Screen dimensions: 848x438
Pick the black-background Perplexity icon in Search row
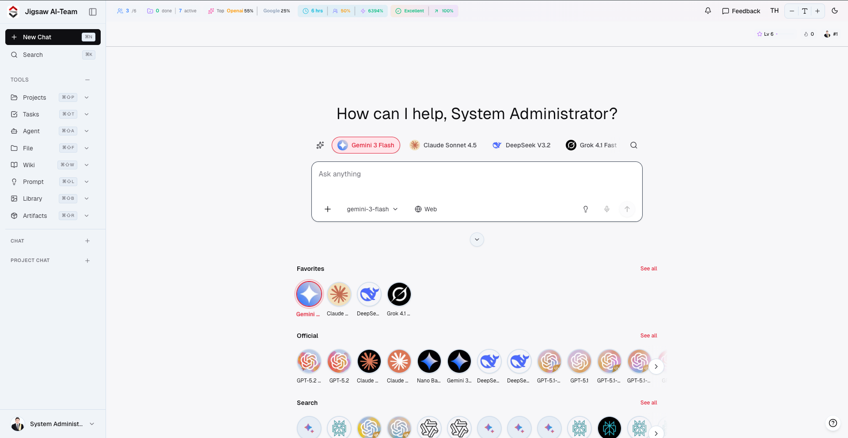609,428
